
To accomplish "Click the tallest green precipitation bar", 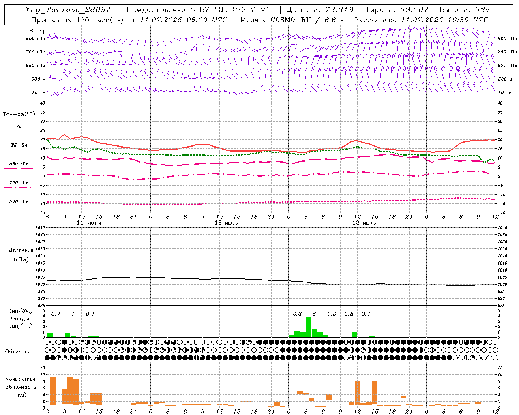I will (309, 327).
